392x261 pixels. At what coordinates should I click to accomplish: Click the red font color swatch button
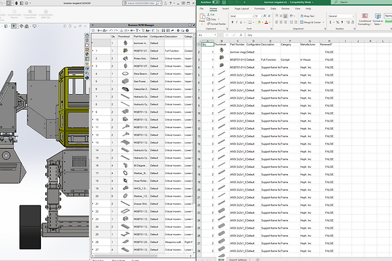[266, 22]
